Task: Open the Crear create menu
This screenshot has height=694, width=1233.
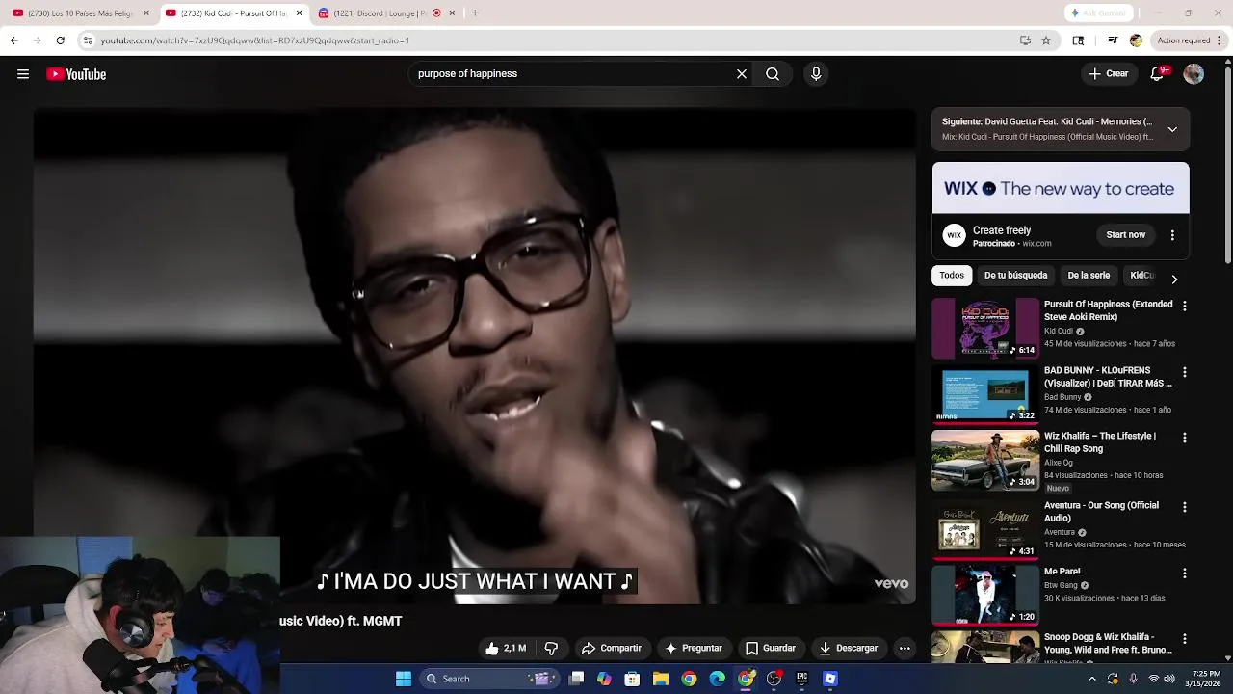Action: tap(1108, 74)
